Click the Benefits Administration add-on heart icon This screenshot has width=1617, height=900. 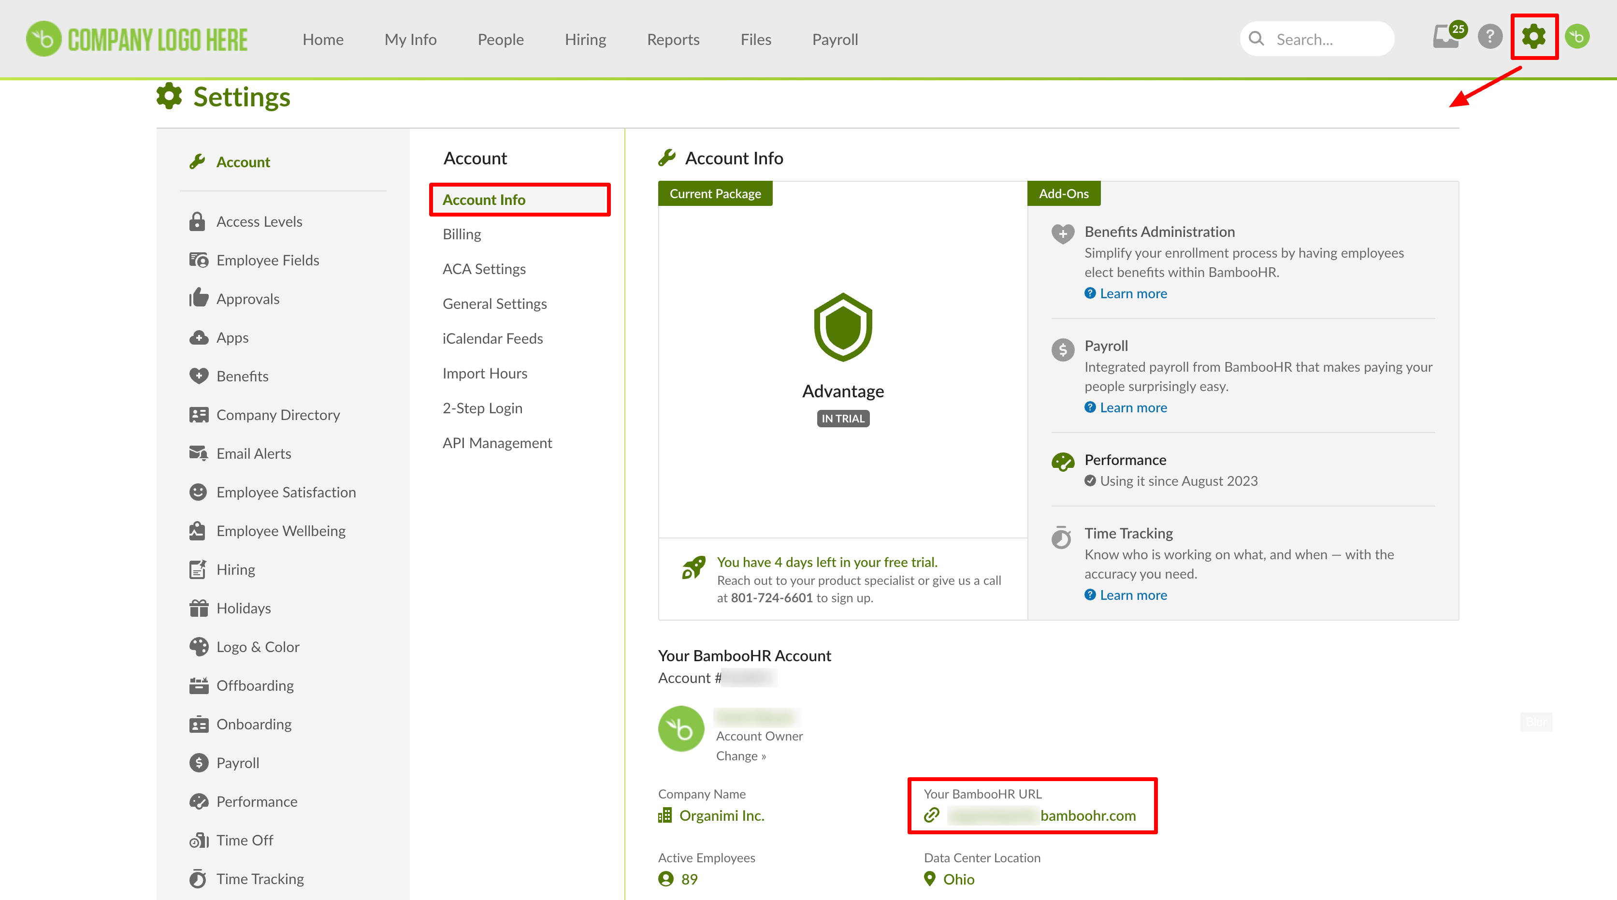(x=1062, y=234)
